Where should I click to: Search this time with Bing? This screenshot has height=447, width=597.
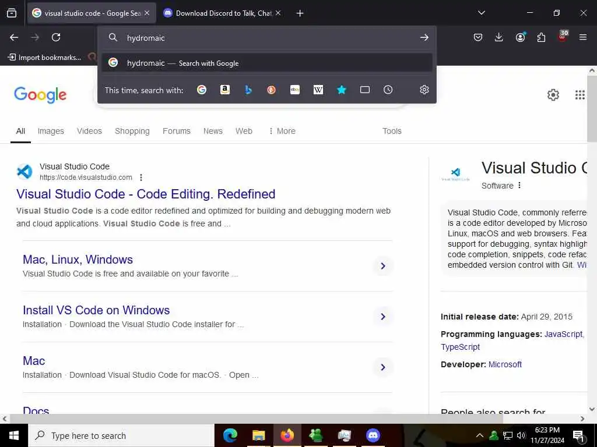[x=248, y=90]
